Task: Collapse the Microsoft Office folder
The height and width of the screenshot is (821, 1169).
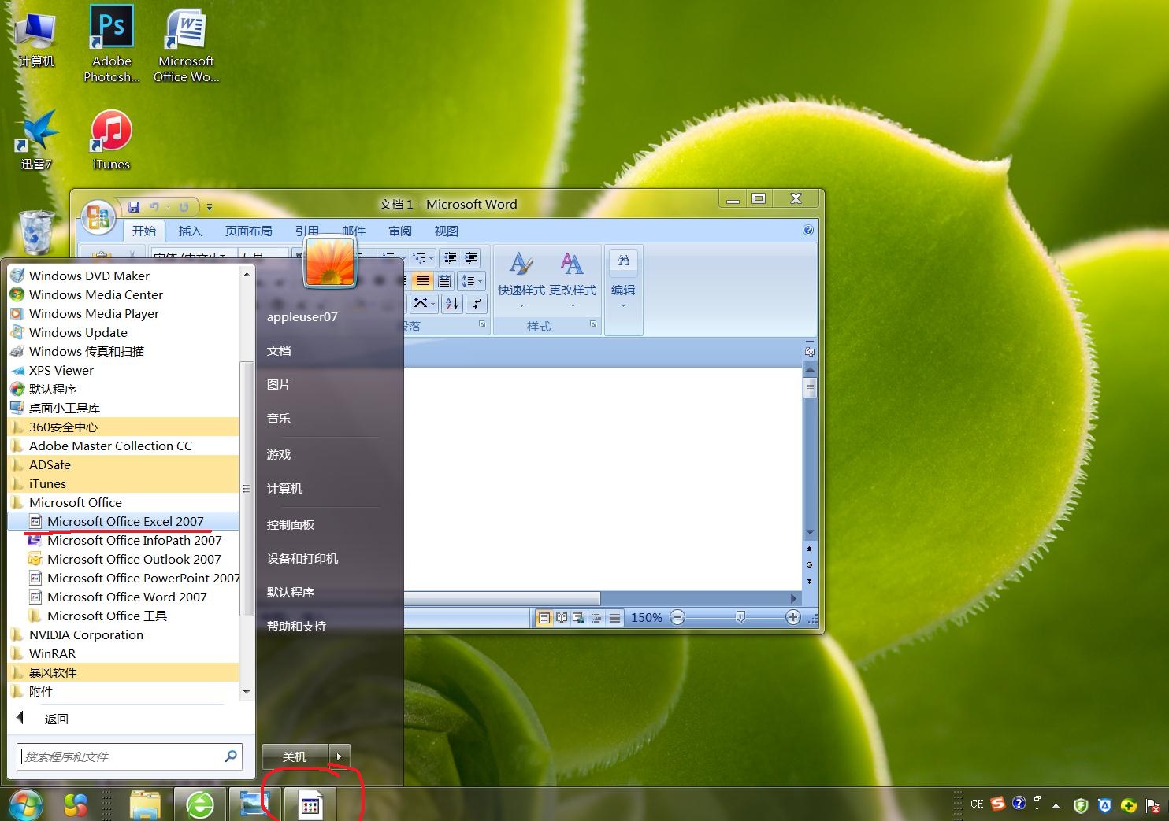Action: 124,502
